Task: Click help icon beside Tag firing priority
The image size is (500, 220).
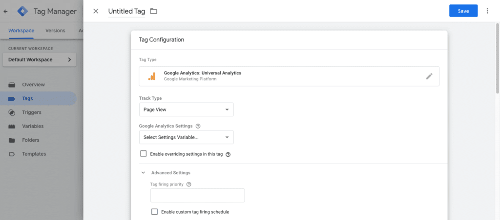Action: (x=188, y=184)
